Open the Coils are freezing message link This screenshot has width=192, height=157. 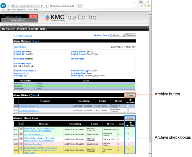[33, 144]
